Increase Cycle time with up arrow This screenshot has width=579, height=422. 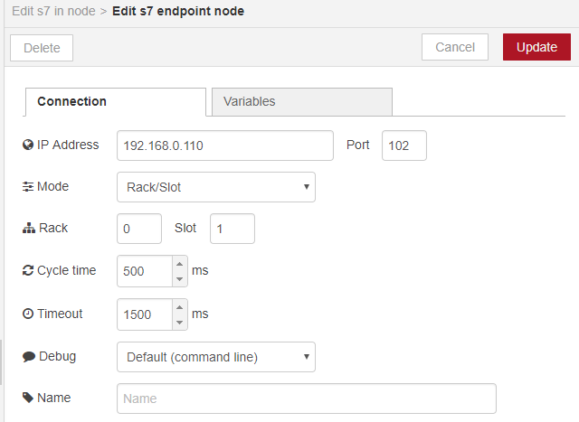click(x=179, y=264)
